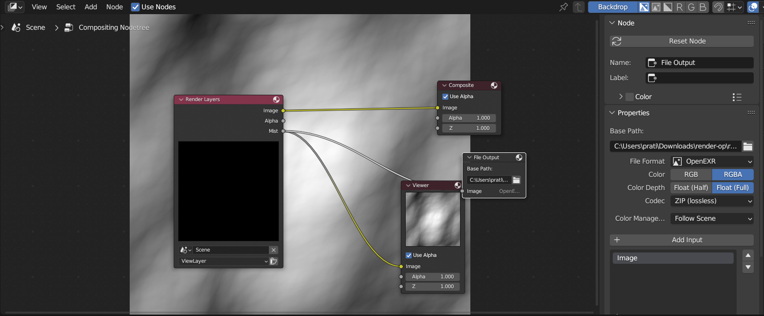The width and height of the screenshot is (764, 316).
Task: Open the View menu
Action: [39, 7]
